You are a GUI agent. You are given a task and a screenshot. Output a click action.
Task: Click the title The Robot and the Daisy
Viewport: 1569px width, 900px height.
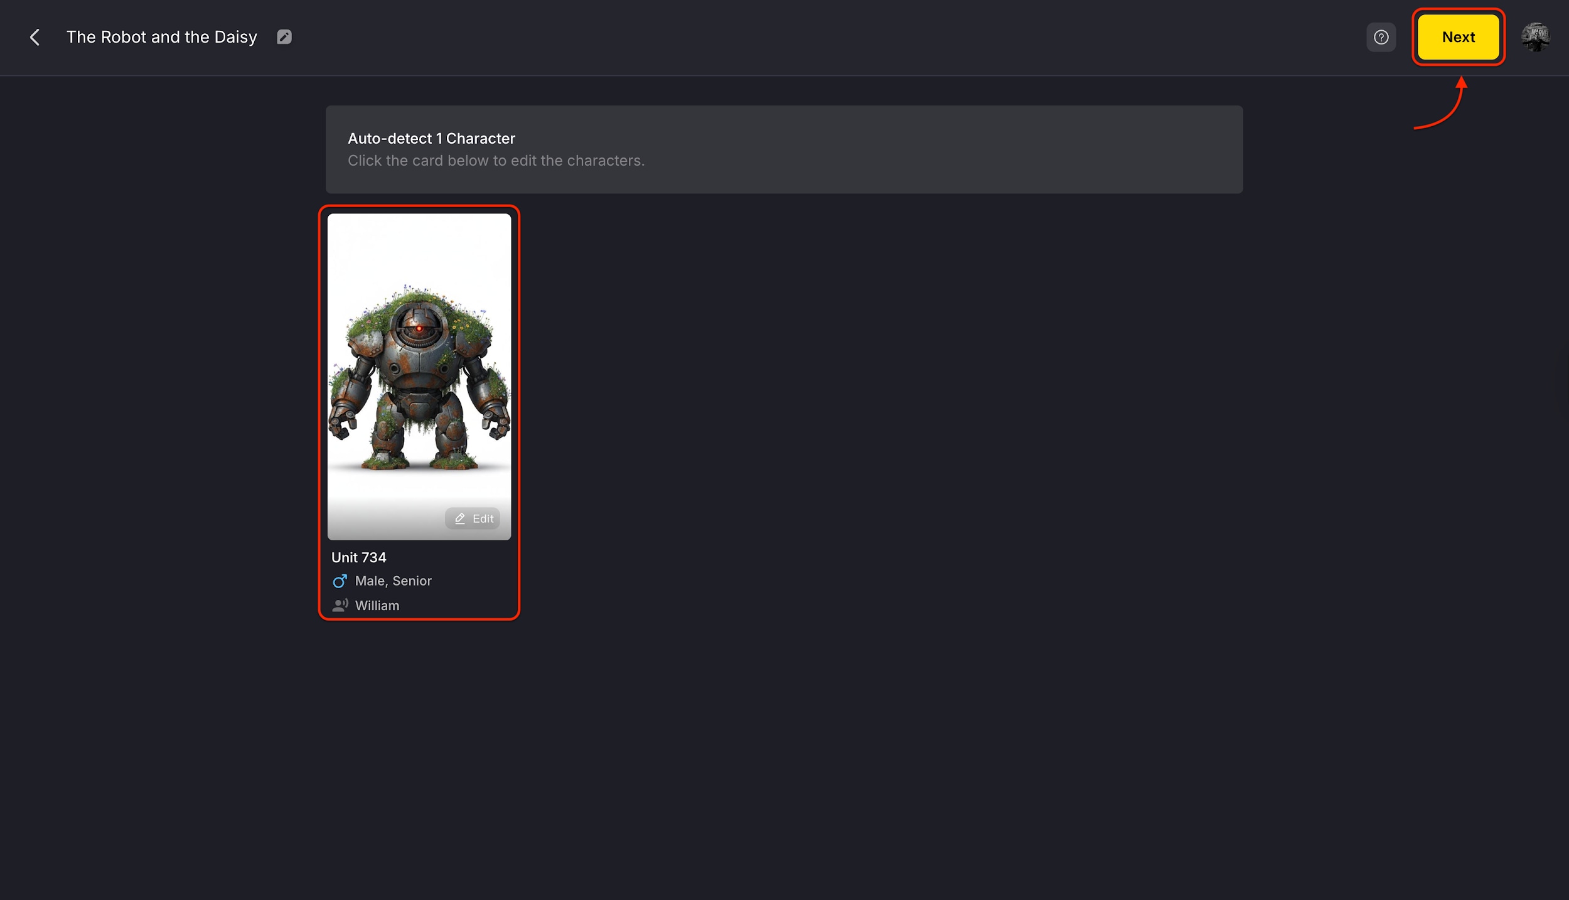pyautogui.click(x=161, y=36)
